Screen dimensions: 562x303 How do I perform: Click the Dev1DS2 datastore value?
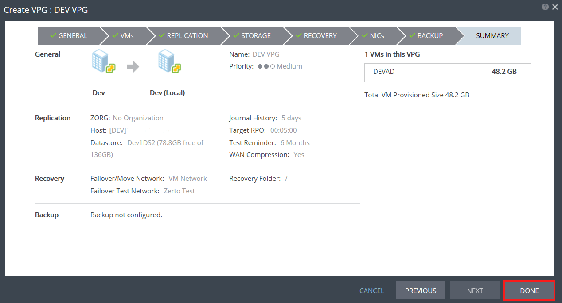point(147,149)
